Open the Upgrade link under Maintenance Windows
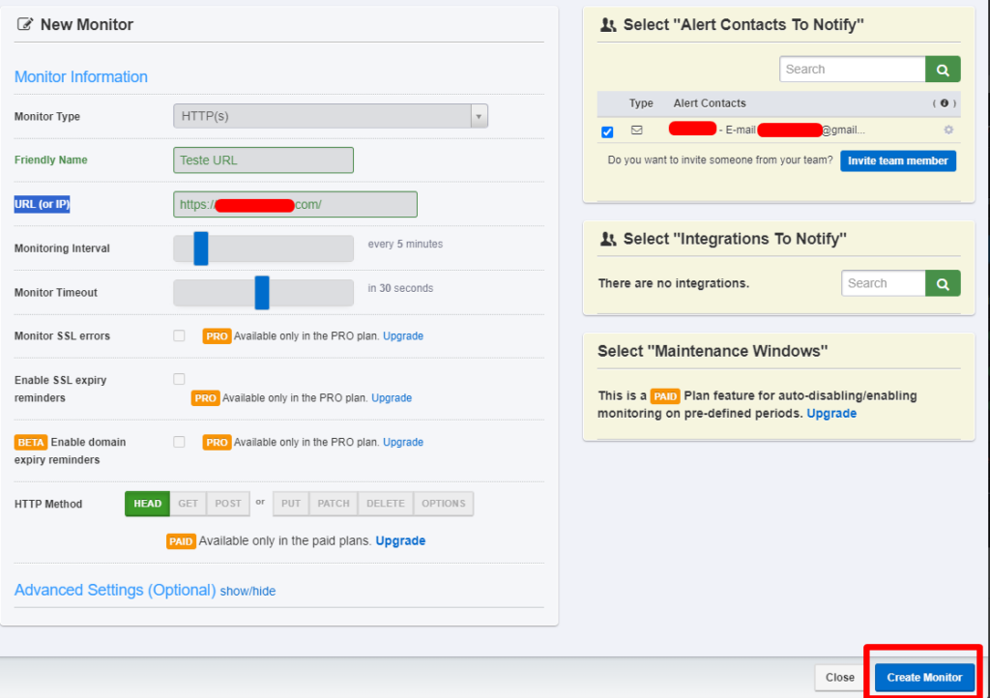The width and height of the screenshot is (990, 698). click(831, 413)
